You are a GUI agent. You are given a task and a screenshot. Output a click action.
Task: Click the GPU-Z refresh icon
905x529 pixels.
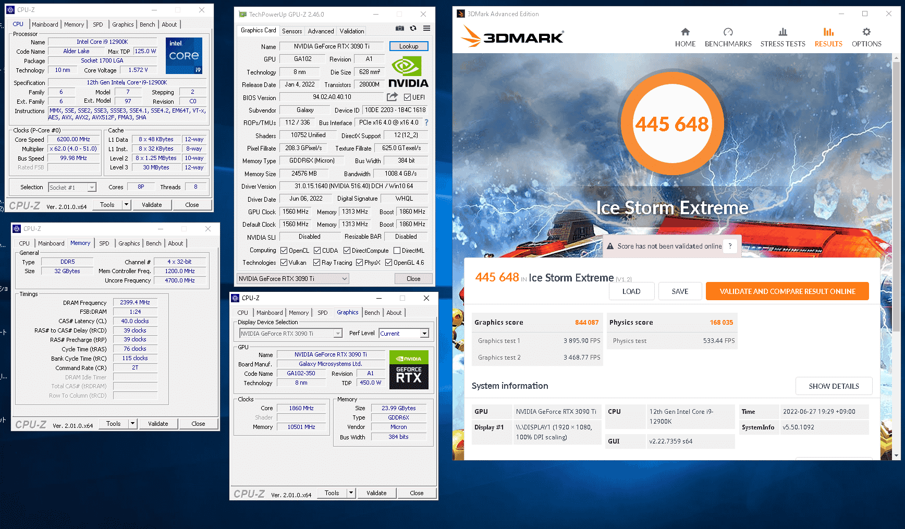tap(413, 28)
